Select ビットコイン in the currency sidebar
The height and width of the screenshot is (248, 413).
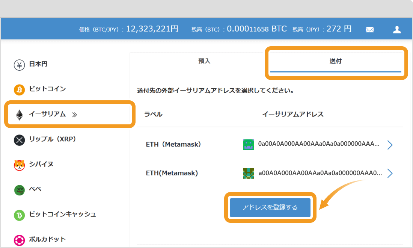pyautogui.click(x=47, y=89)
